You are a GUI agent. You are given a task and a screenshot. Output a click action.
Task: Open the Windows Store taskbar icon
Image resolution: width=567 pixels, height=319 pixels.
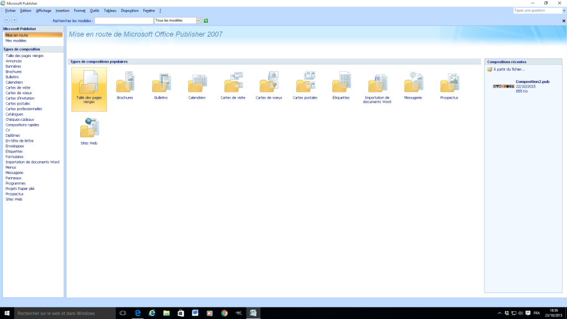point(181,313)
